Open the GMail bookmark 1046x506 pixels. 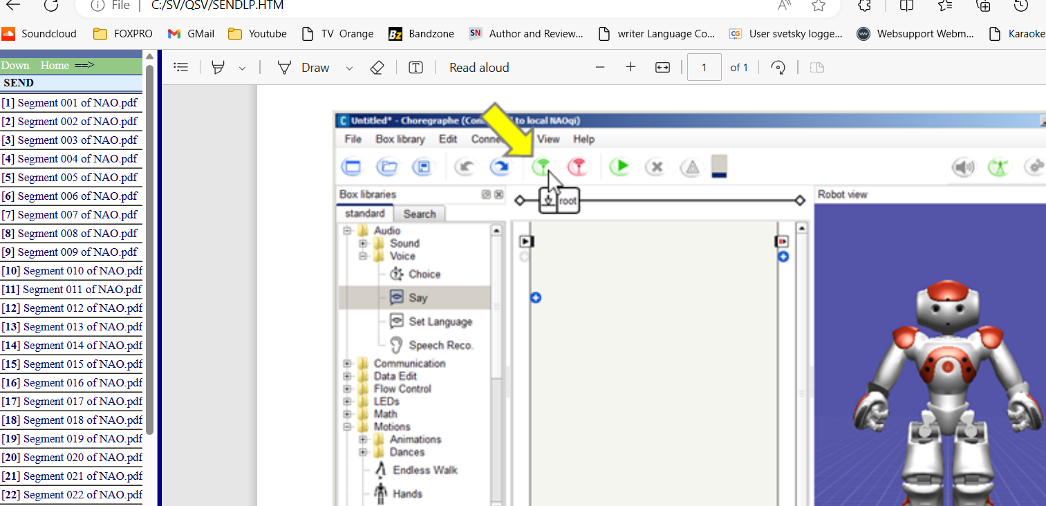click(x=192, y=33)
